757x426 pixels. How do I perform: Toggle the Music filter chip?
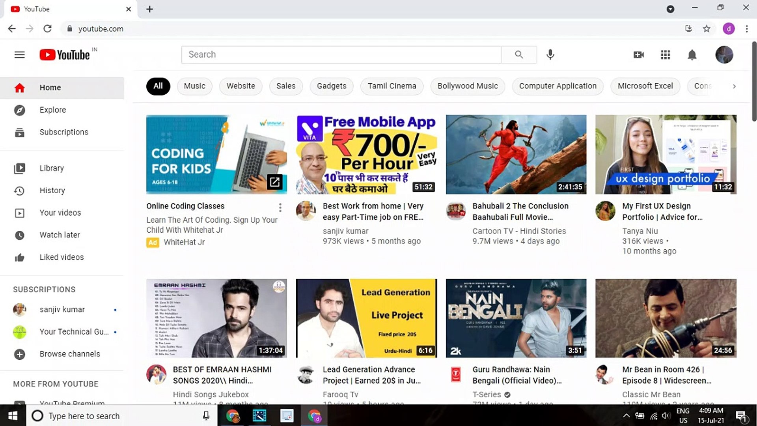pyautogui.click(x=194, y=86)
